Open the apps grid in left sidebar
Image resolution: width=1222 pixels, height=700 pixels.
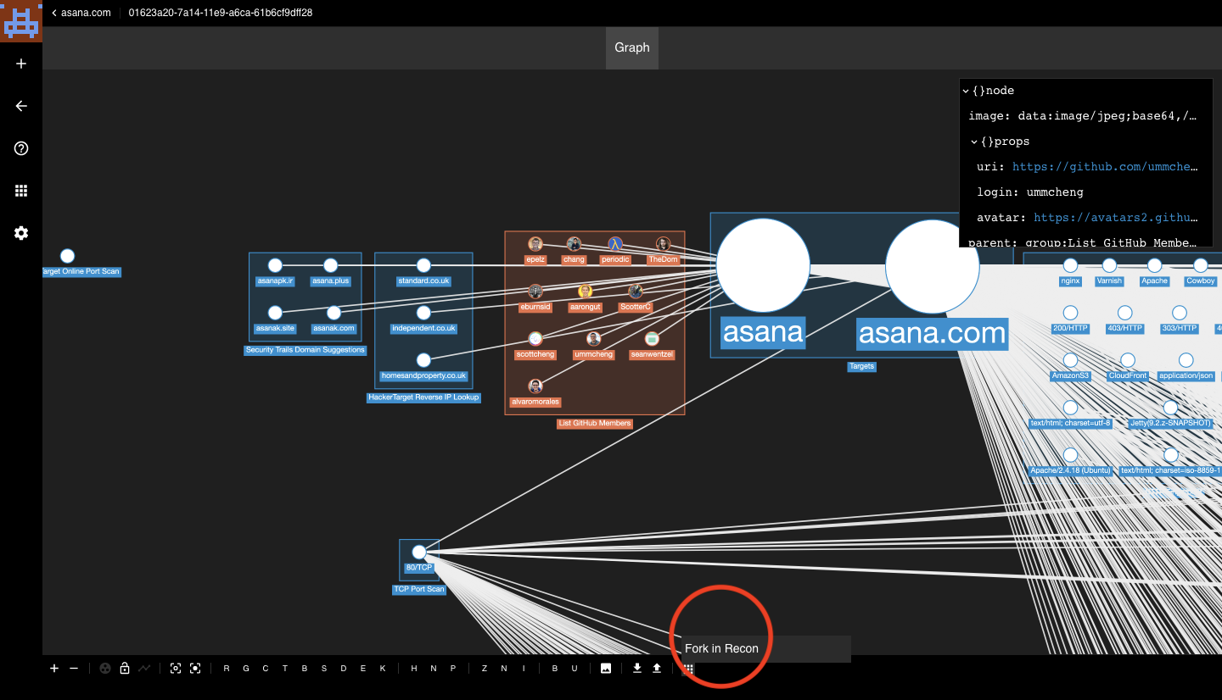pos(21,191)
